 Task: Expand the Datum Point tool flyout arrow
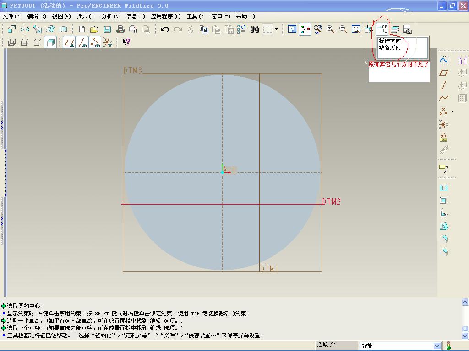[453, 112]
